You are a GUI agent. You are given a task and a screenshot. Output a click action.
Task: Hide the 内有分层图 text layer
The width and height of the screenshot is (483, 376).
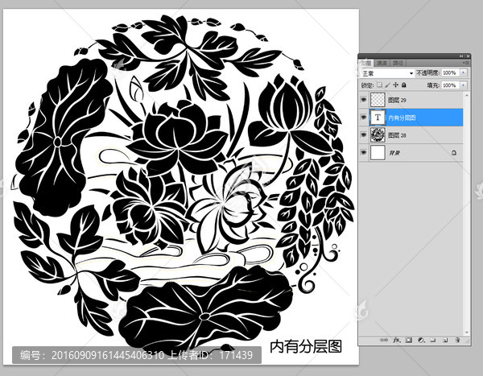point(364,117)
